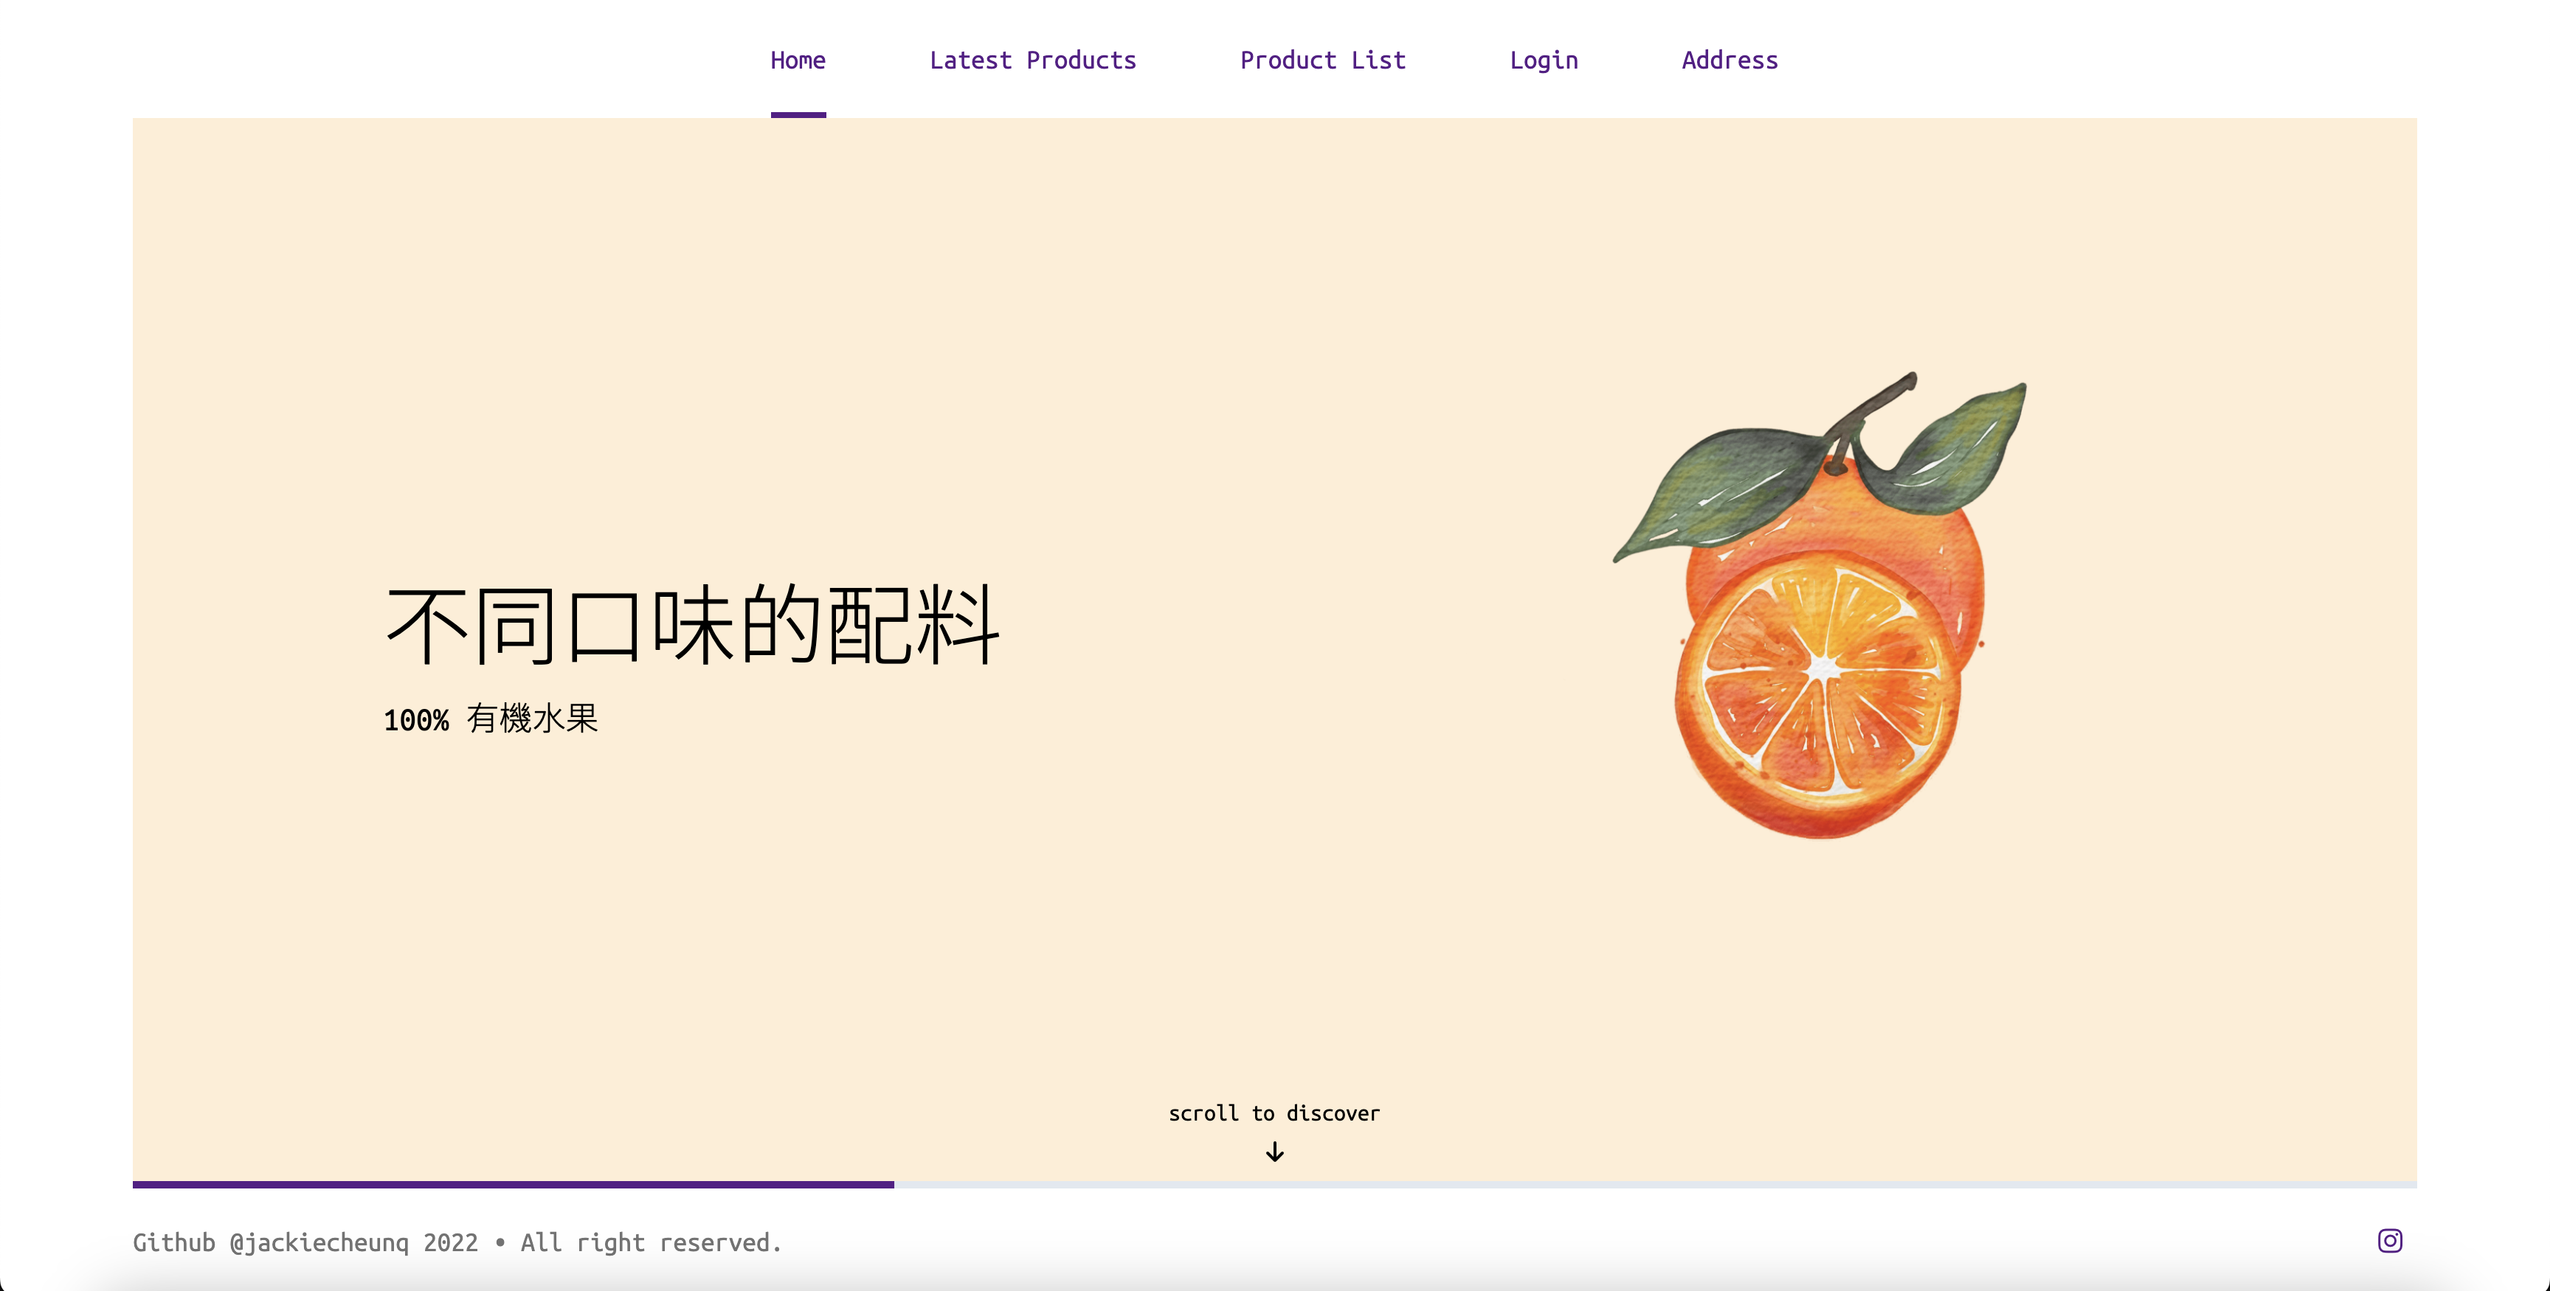Click the '100% 有機水果' subtitle
The width and height of the screenshot is (2550, 1291).
(491, 719)
